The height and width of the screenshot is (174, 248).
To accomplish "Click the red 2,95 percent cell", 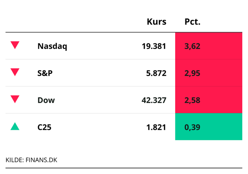I will pyautogui.click(x=208, y=73).
